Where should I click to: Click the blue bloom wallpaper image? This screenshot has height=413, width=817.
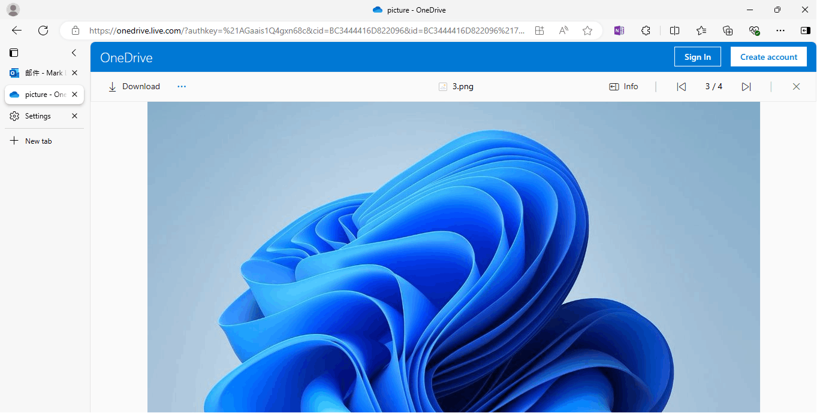454,257
